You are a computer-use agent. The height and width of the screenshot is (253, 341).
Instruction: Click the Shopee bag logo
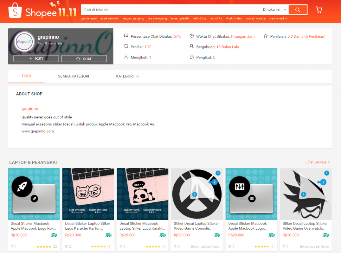(15, 10)
